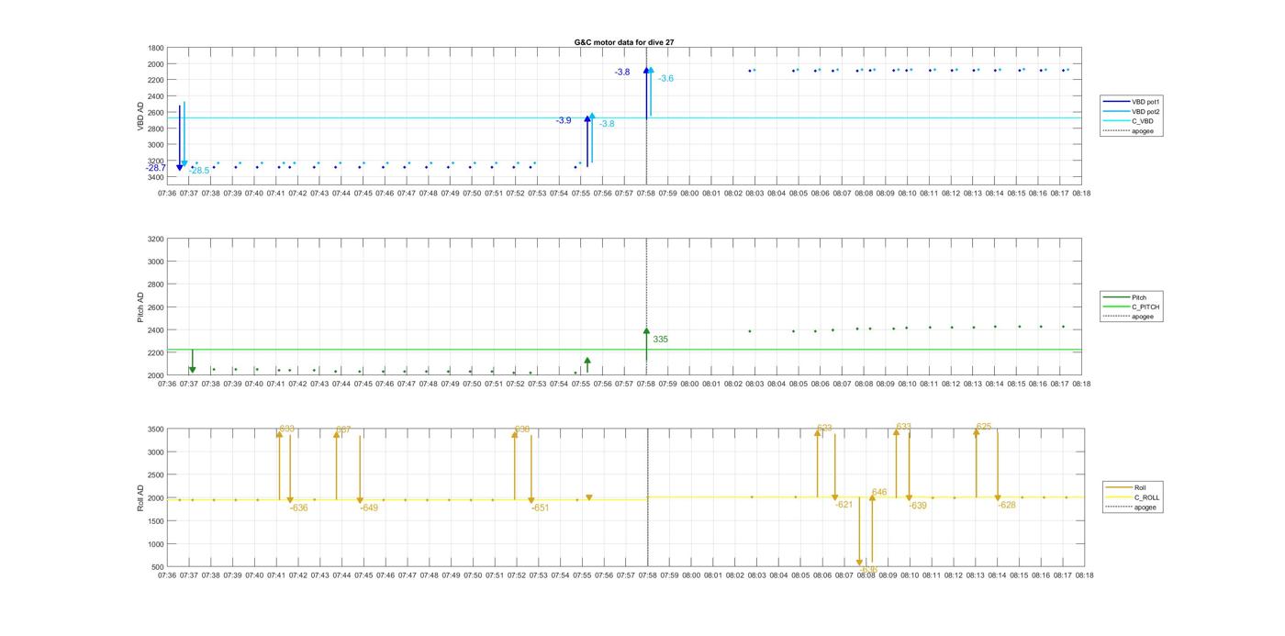Select the "VBD pot1" legend entry
The width and height of the screenshot is (1285, 636).
pyautogui.click(x=1133, y=102)
